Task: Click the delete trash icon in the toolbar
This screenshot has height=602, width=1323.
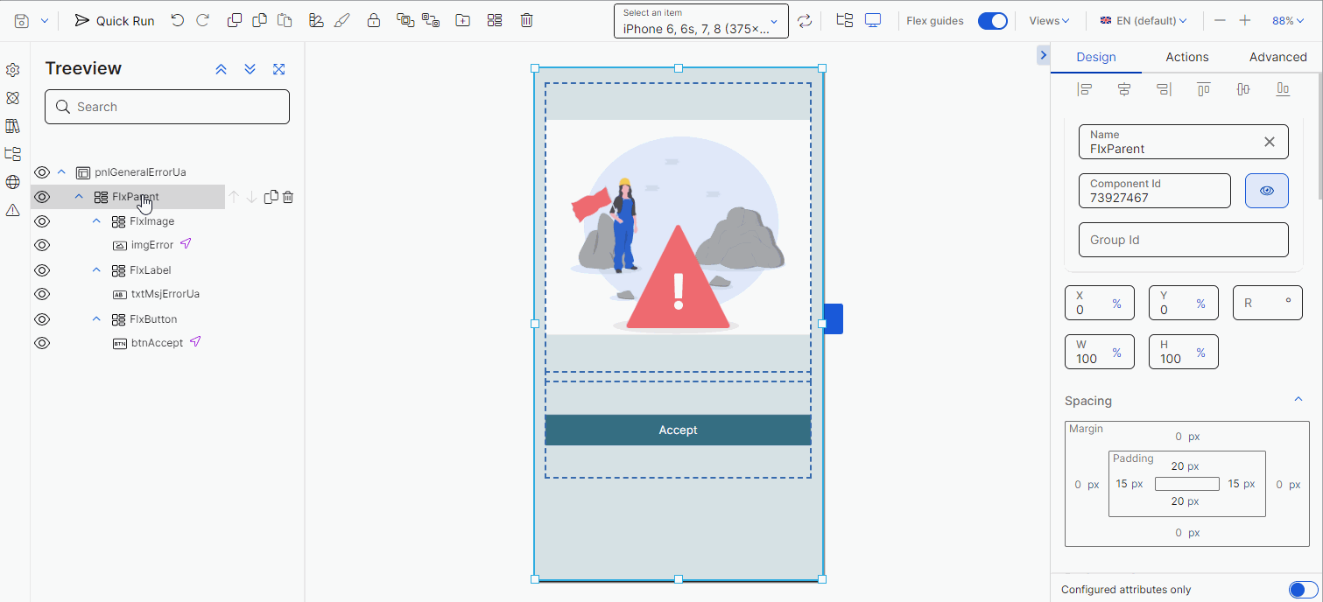Action: (526, 20)
